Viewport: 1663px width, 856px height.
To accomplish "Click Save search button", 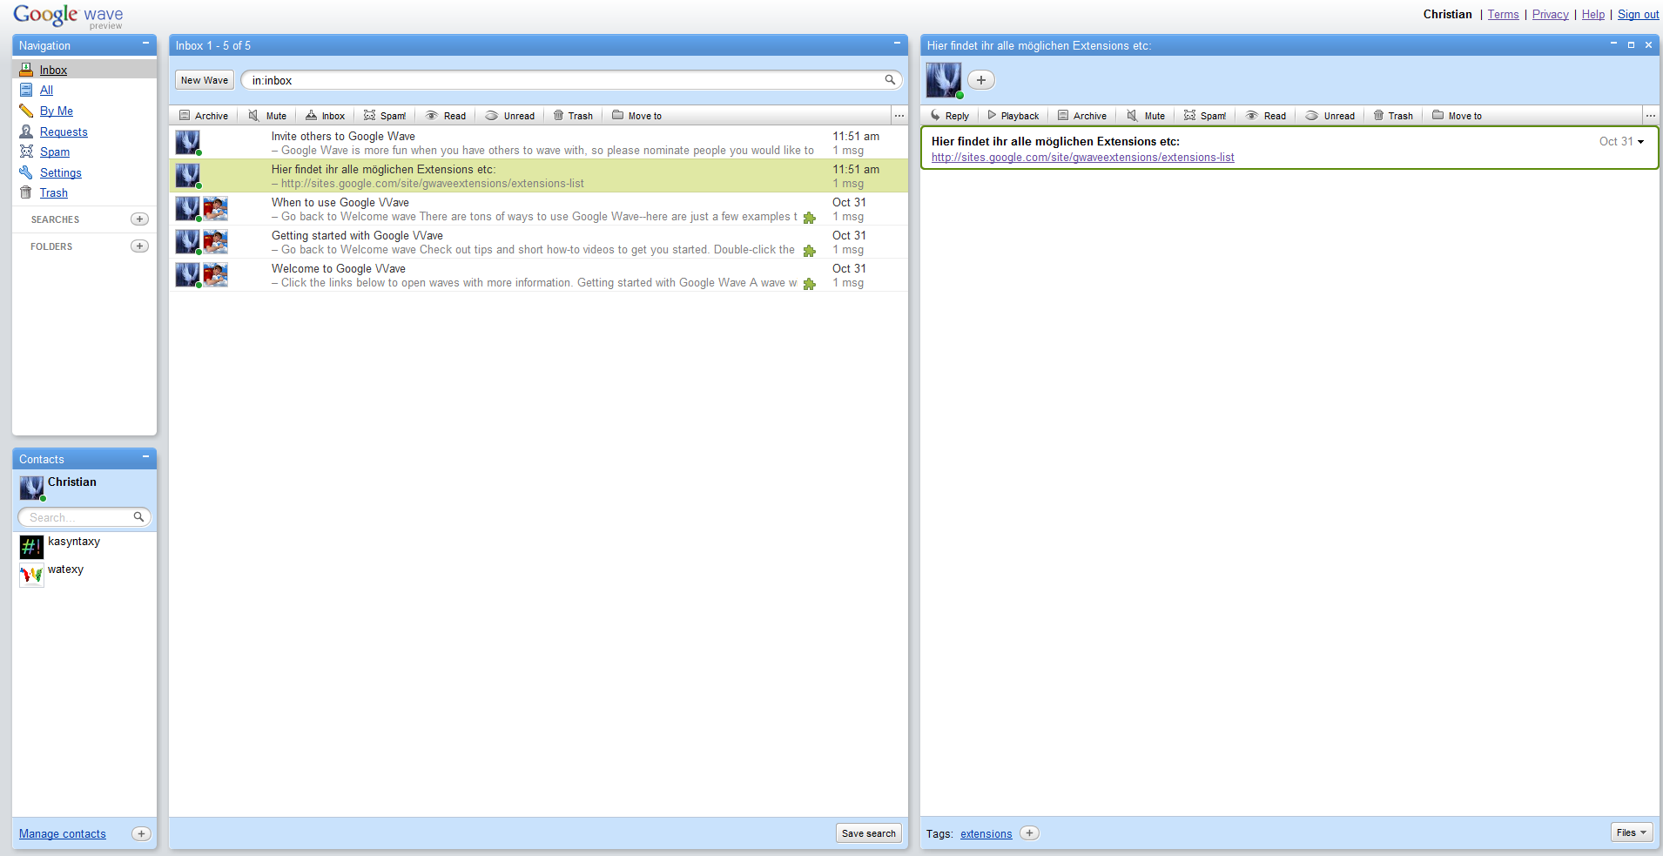I will (x=869, y=833).
